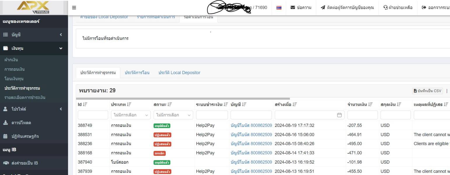Click amount -495.00 cell
This screenshot has width=450, height=175.
tap(354, 144)
